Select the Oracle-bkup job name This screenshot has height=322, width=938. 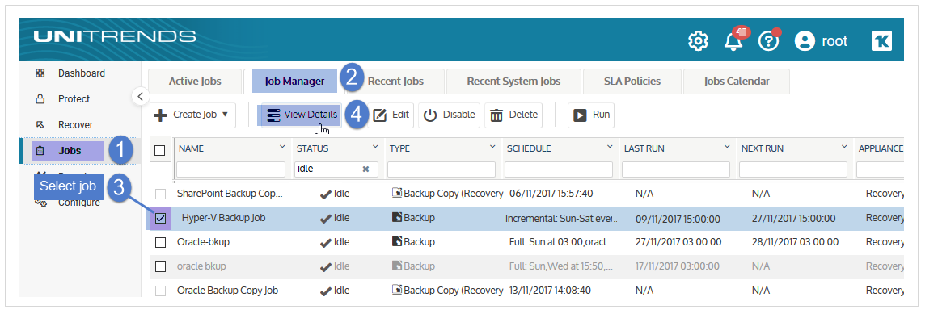[x=203, y=242]
